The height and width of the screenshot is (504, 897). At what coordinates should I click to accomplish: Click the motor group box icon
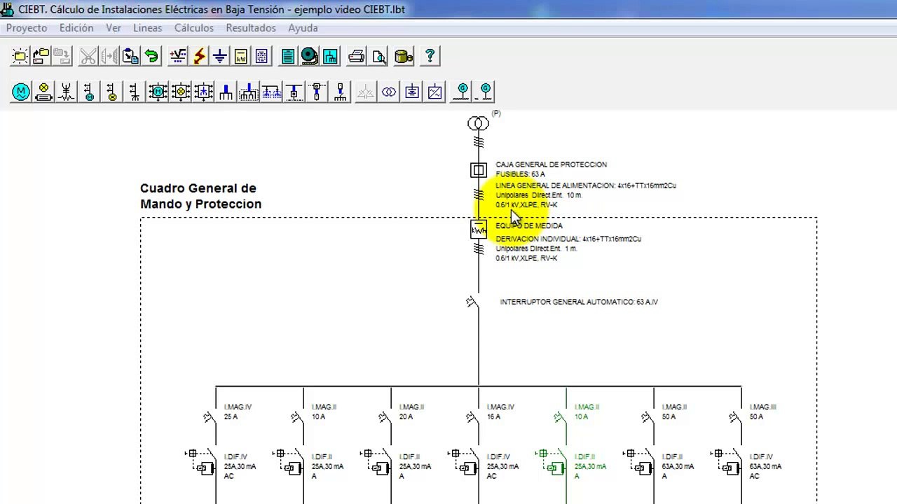click(158, 92)
